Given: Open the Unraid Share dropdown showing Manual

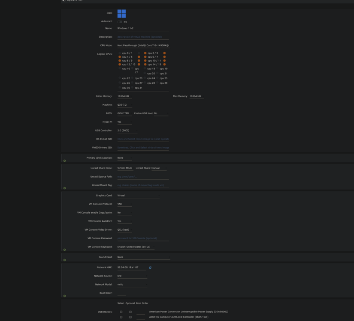Looking at the screenshot, I should (159, 168).
